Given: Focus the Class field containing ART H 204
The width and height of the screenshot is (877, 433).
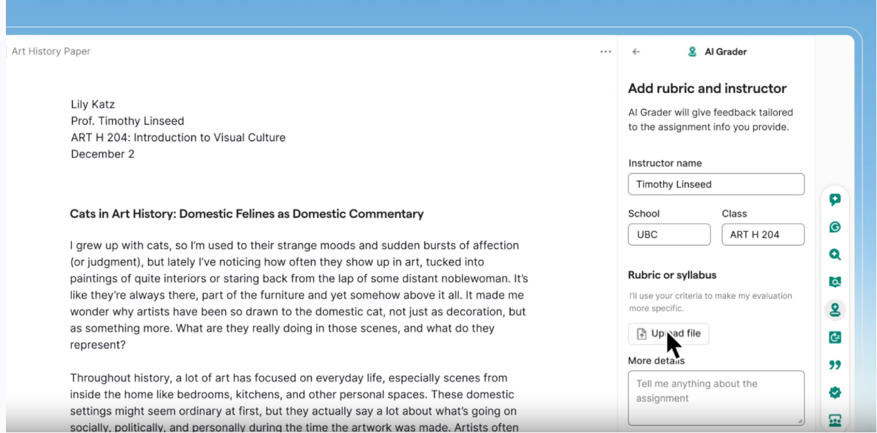Looking at the screenshot, I should pyautogui.click(x=763, y=234).
